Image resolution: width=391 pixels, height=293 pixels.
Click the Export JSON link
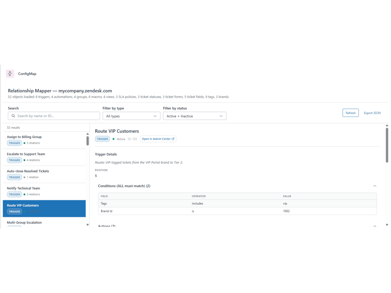click(372, 113)
